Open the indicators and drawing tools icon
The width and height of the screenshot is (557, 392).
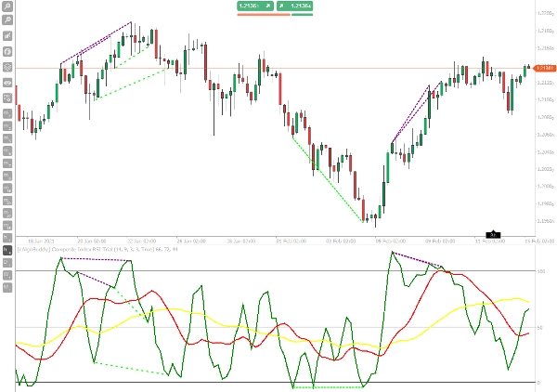(x=7, y=98)
